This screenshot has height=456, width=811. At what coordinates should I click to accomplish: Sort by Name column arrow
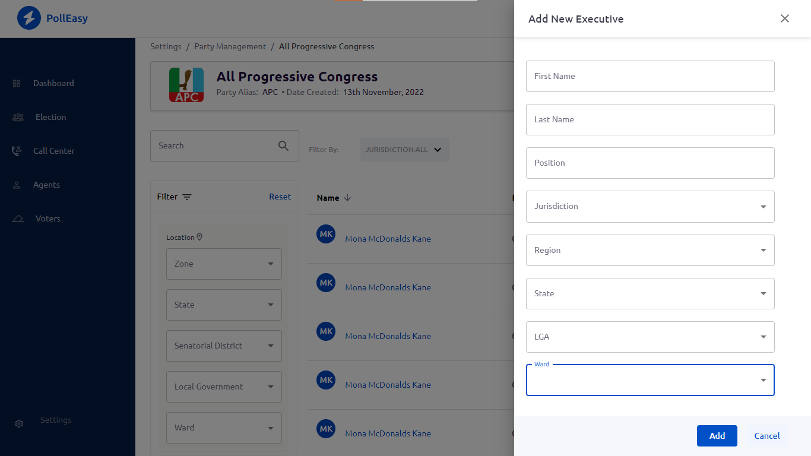point(348,198)
